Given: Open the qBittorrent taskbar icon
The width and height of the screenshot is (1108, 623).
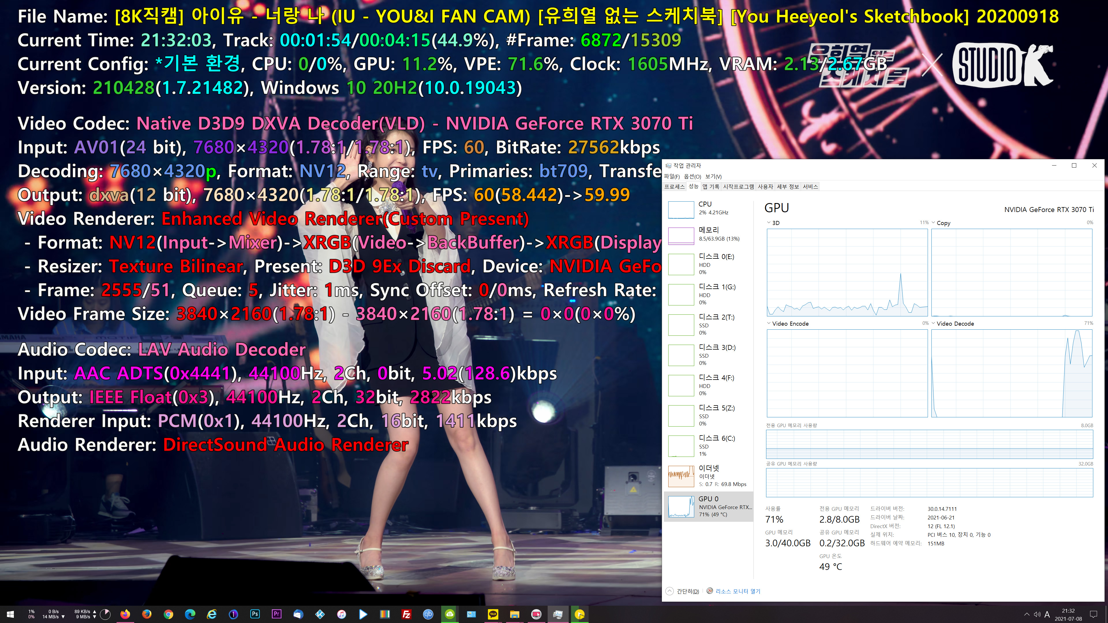Looking at the screenshot, I should point(428,614).
